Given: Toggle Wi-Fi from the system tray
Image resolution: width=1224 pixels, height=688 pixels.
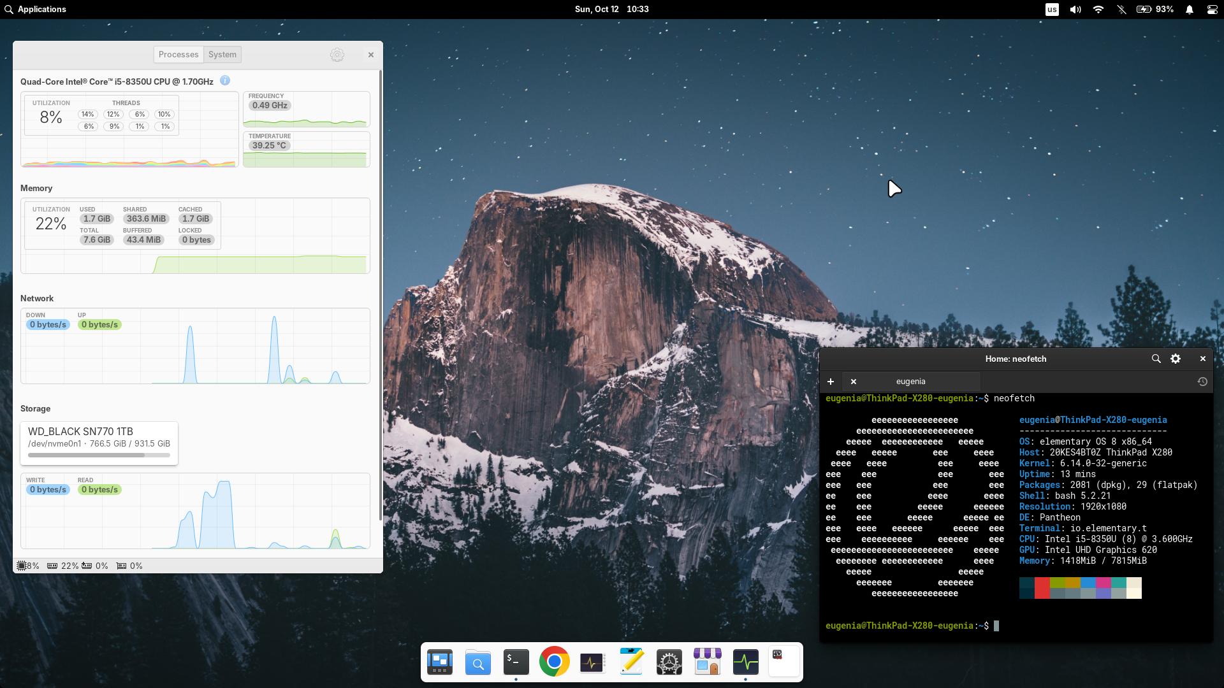Looking at the screenshot, I should point(1098,9).
